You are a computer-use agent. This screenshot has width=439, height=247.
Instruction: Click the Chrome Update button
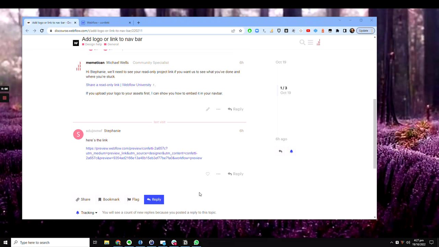click(x=366, y=31)
